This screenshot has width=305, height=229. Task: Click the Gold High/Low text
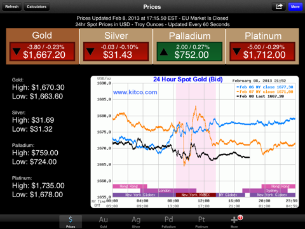tap(38, 89)
